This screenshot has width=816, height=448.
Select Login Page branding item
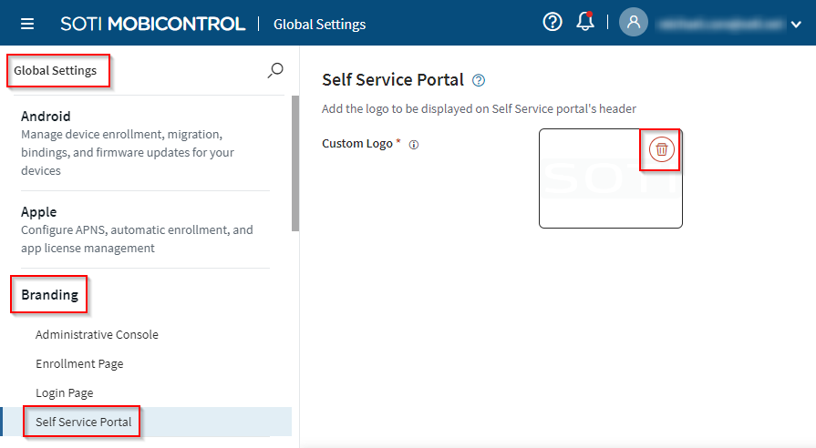(x=64, y=392)
